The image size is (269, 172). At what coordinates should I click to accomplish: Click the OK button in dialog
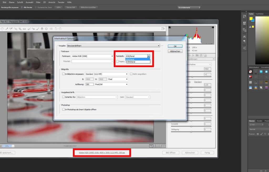(175, 46)
